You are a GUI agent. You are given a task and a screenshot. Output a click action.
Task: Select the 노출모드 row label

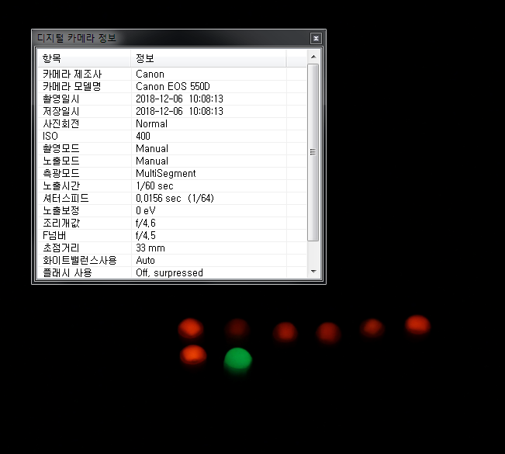pyautogui.click(x=61, y=161)
